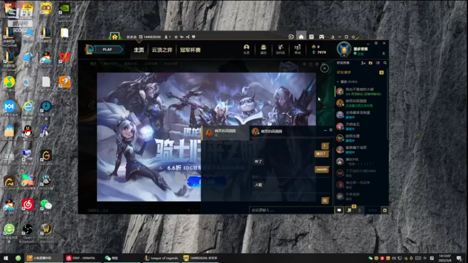Open the 冠军杯赛 tab
The height and width of the screenshot is (263, 468).
pos(190,50)
